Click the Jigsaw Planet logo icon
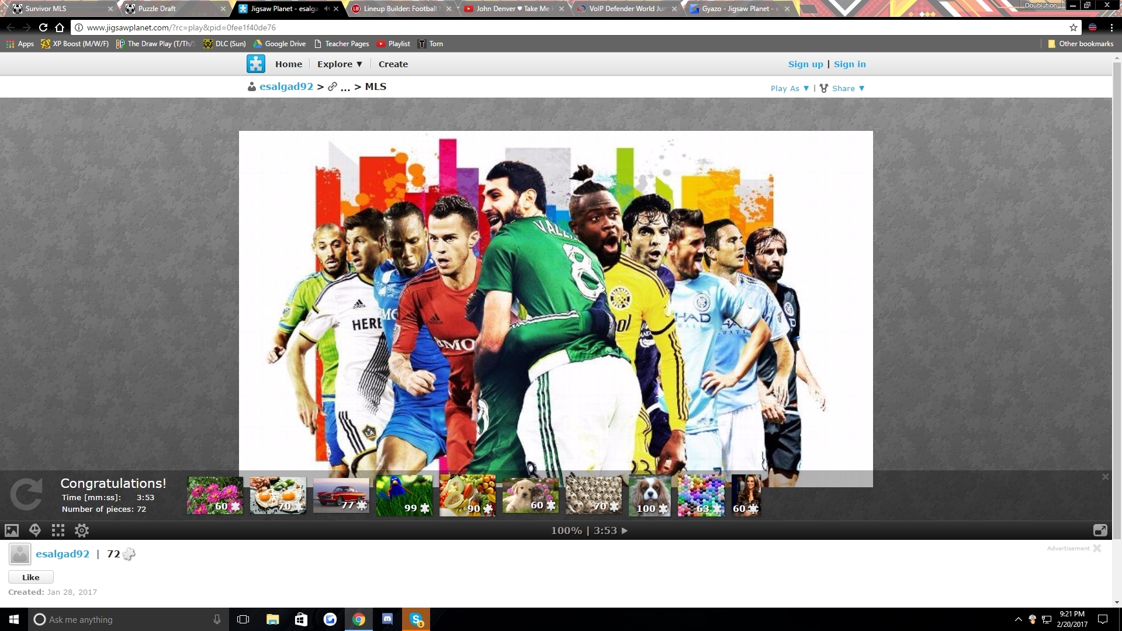 click(x=256, y=64)
